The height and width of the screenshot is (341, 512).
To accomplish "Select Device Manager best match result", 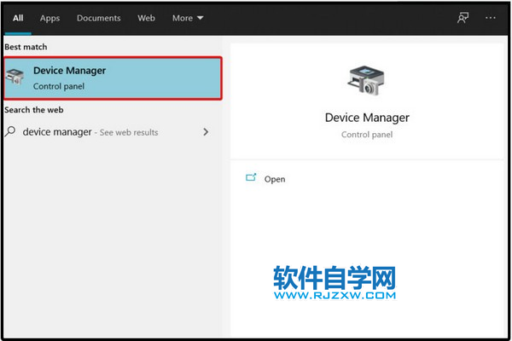I will click(113, 78).
